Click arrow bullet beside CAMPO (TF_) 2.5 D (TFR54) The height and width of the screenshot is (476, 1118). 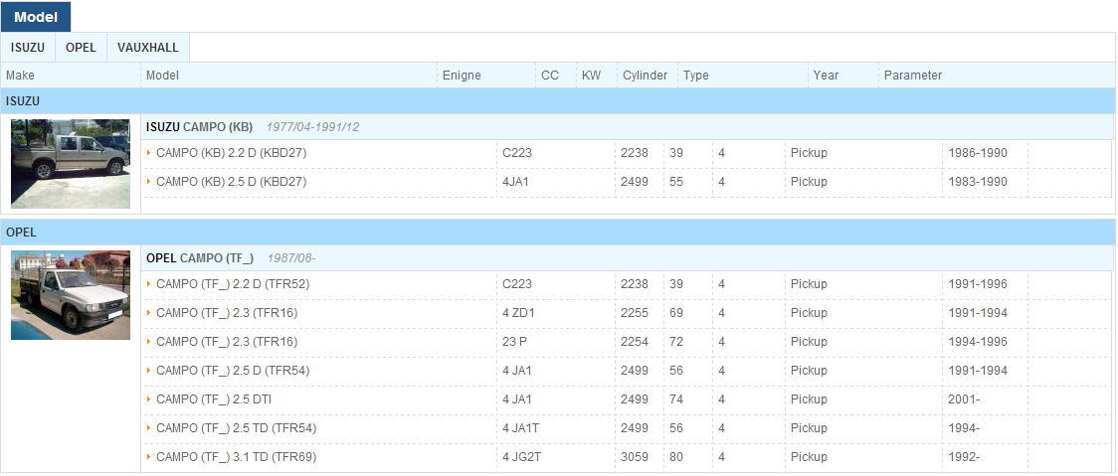149,371
